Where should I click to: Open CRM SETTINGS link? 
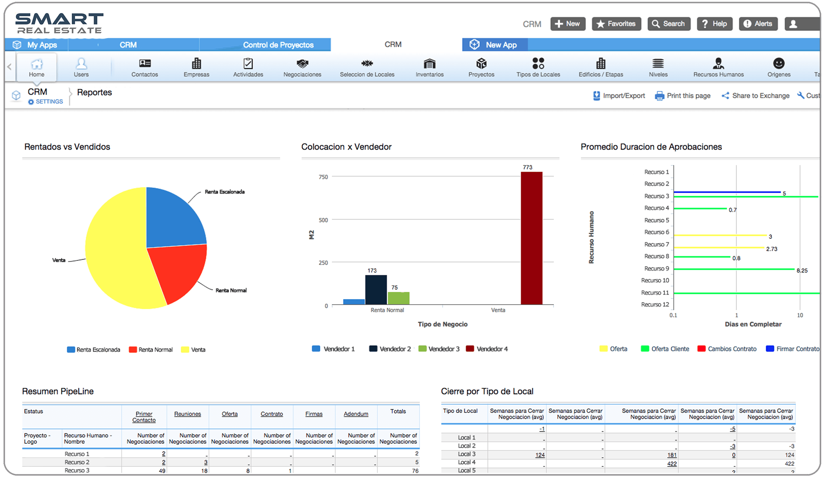coord(45,102)
